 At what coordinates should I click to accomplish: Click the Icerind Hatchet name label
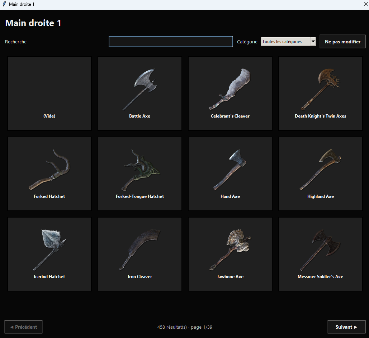click(49, 277)
